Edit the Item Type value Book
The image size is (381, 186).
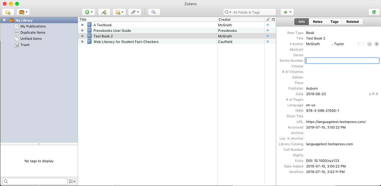(310, 33)
